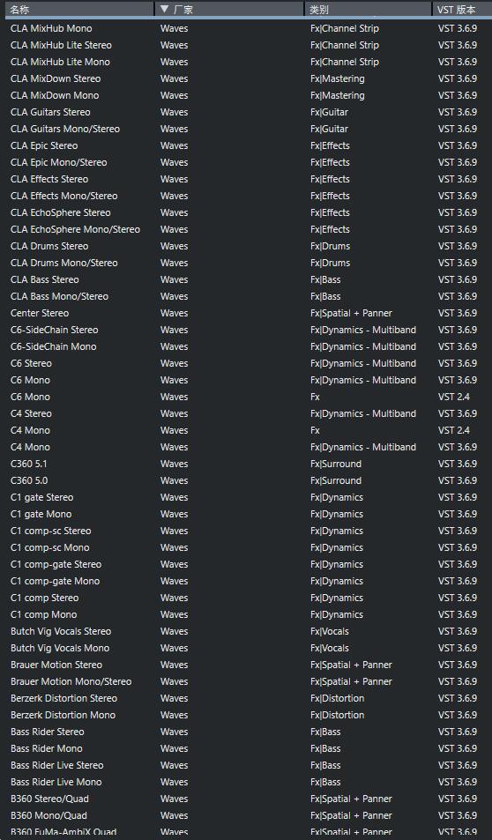Select the CLA MixHub Mono plugin
The width and height of the screenshot is (492, 840).
point(249,28)
